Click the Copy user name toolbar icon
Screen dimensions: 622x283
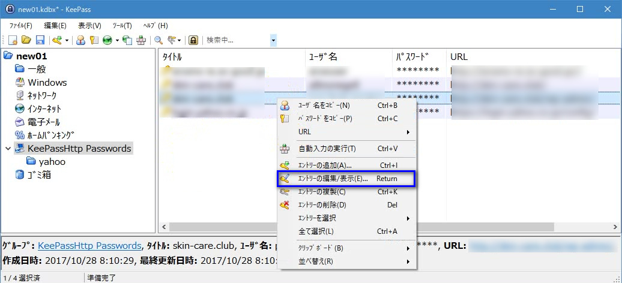80,40
